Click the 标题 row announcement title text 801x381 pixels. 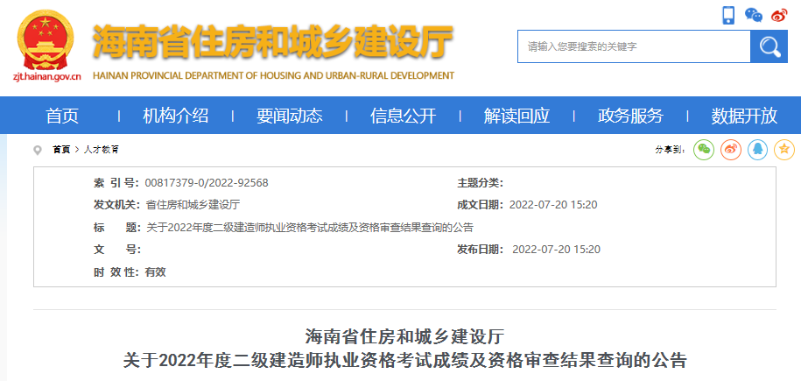(x=310, y=227)
